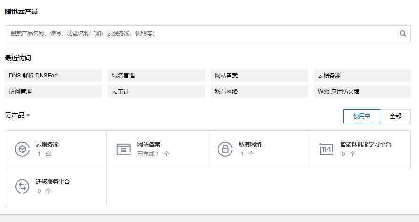Open 网站备案 in recent visits list
This screenshot has width=419, height=222.
[259, 76]
